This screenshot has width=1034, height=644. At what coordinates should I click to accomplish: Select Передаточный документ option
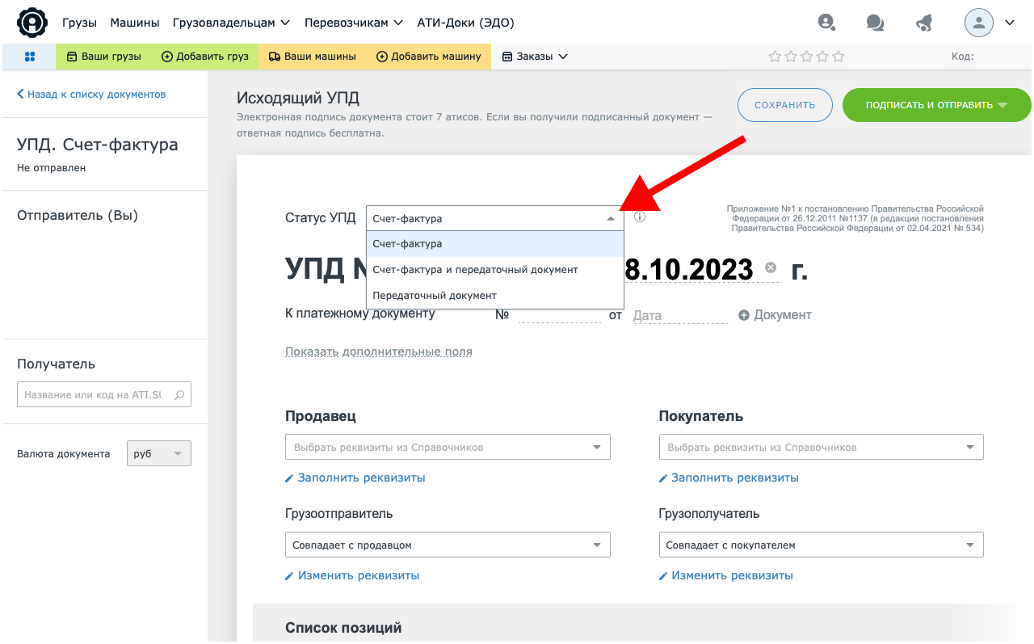[x=495, y=296]
